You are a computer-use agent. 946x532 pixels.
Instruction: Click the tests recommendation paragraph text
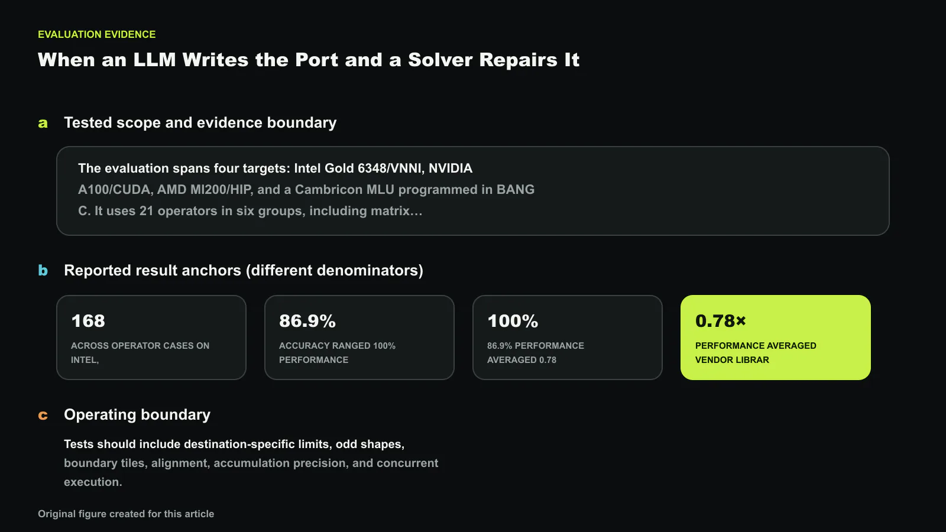point(251,463)
